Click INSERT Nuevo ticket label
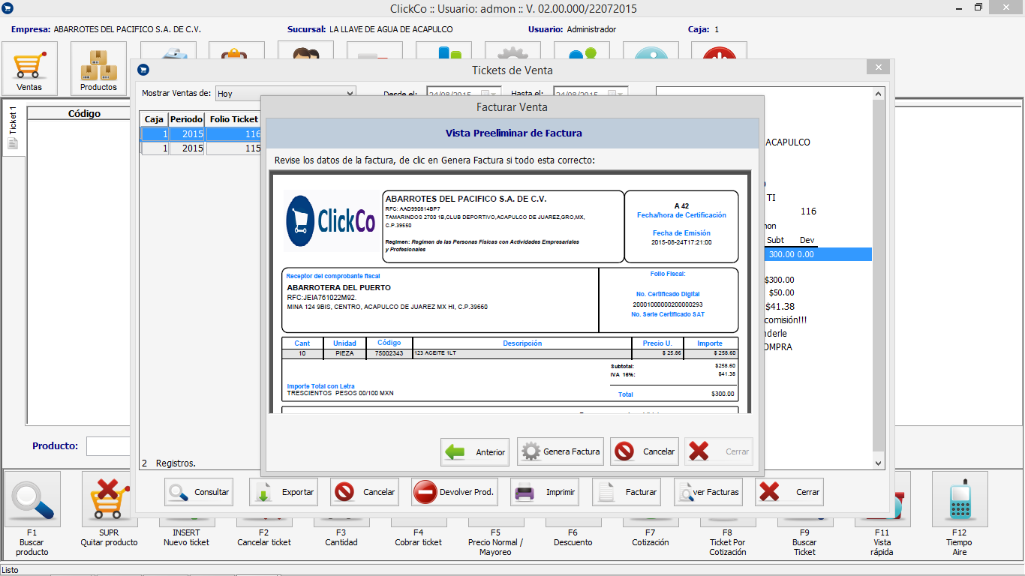This screenshot has height=576, width=1025. 186,537
